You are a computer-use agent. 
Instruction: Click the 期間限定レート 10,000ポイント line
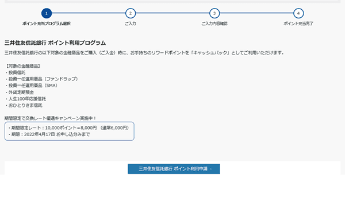coord(69,128)
